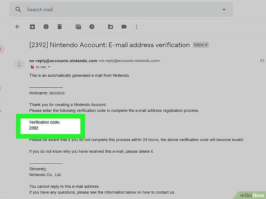Report this email as spam
This screenshot has width=266, height=199.
tap(46, 27)
